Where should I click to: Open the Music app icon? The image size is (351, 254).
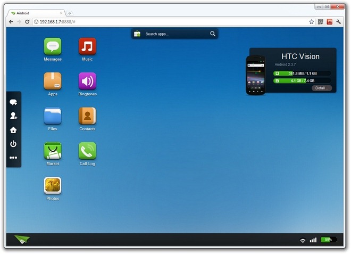(x=87, y=46)
